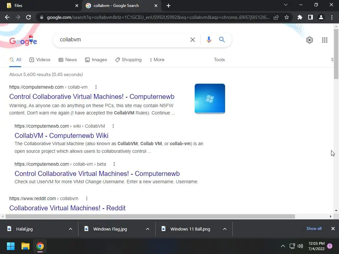Viewport: 339px width, 254px height.
Task: Open Chrome's three-dot menu
Action: [332, 17]
